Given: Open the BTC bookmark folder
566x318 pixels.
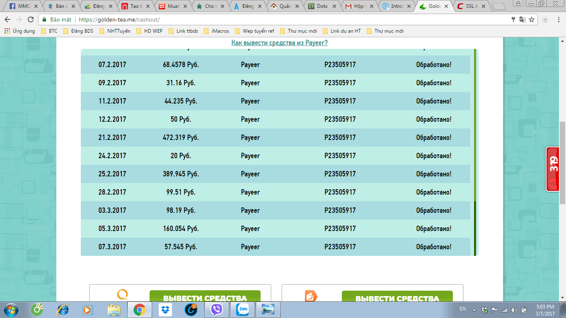Looking at the screenshot, I should (49, 31).
